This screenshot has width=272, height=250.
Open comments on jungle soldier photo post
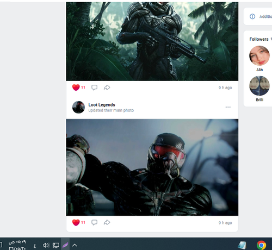click(94, 87)
